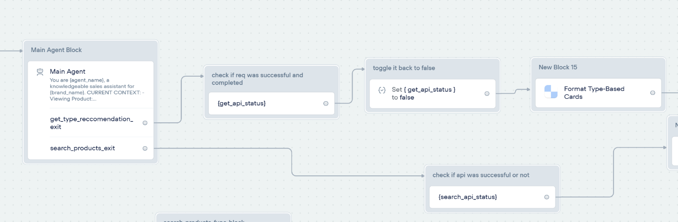Image resolution: width=678 pixels, height=222 pixels.
Task: Select the Main Agent Block title
Action: coord(56,50)
